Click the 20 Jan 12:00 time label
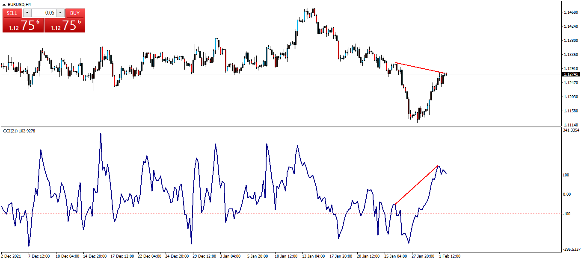581x261 pixels. [x=369, y=256]
